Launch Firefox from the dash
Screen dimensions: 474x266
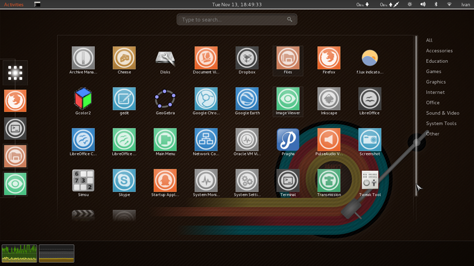tap(15, 100)
